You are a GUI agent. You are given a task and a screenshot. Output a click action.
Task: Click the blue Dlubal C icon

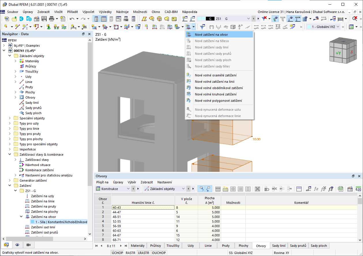tap(22, 19)
